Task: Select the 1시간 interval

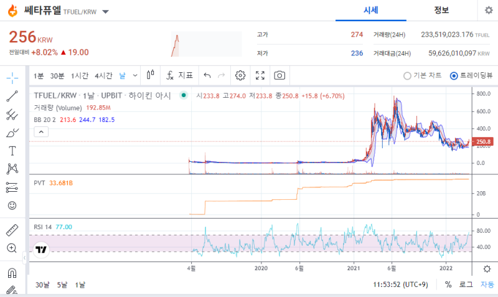Action: coord(80,76)
